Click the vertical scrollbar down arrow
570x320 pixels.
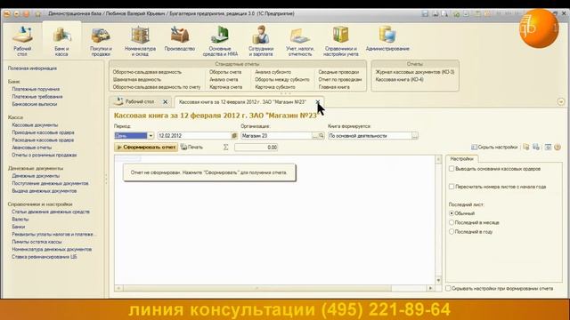click(x=438, y=281)
